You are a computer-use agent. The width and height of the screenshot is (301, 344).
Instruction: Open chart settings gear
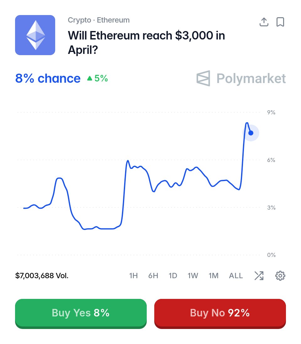click(x=280, y=276)
